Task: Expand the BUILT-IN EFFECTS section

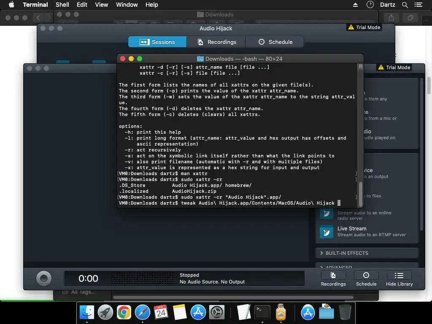Action: [x=367, y=253]
